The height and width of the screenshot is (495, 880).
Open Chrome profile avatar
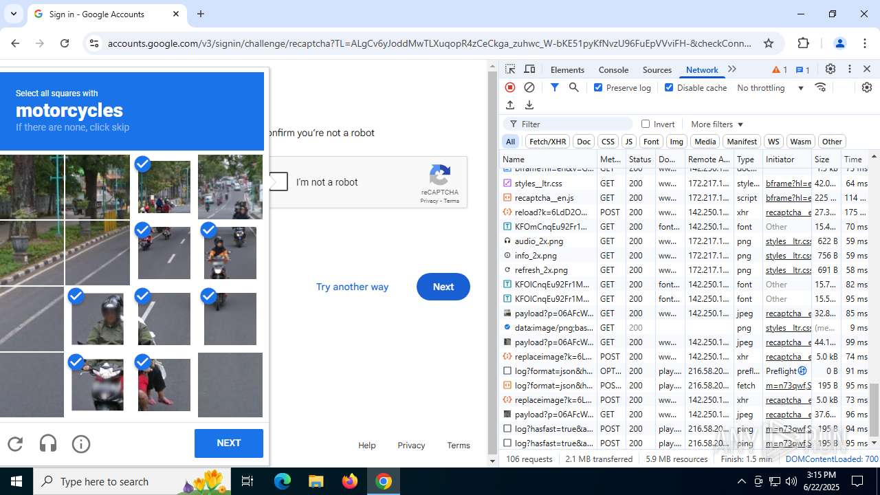point(839,43)
